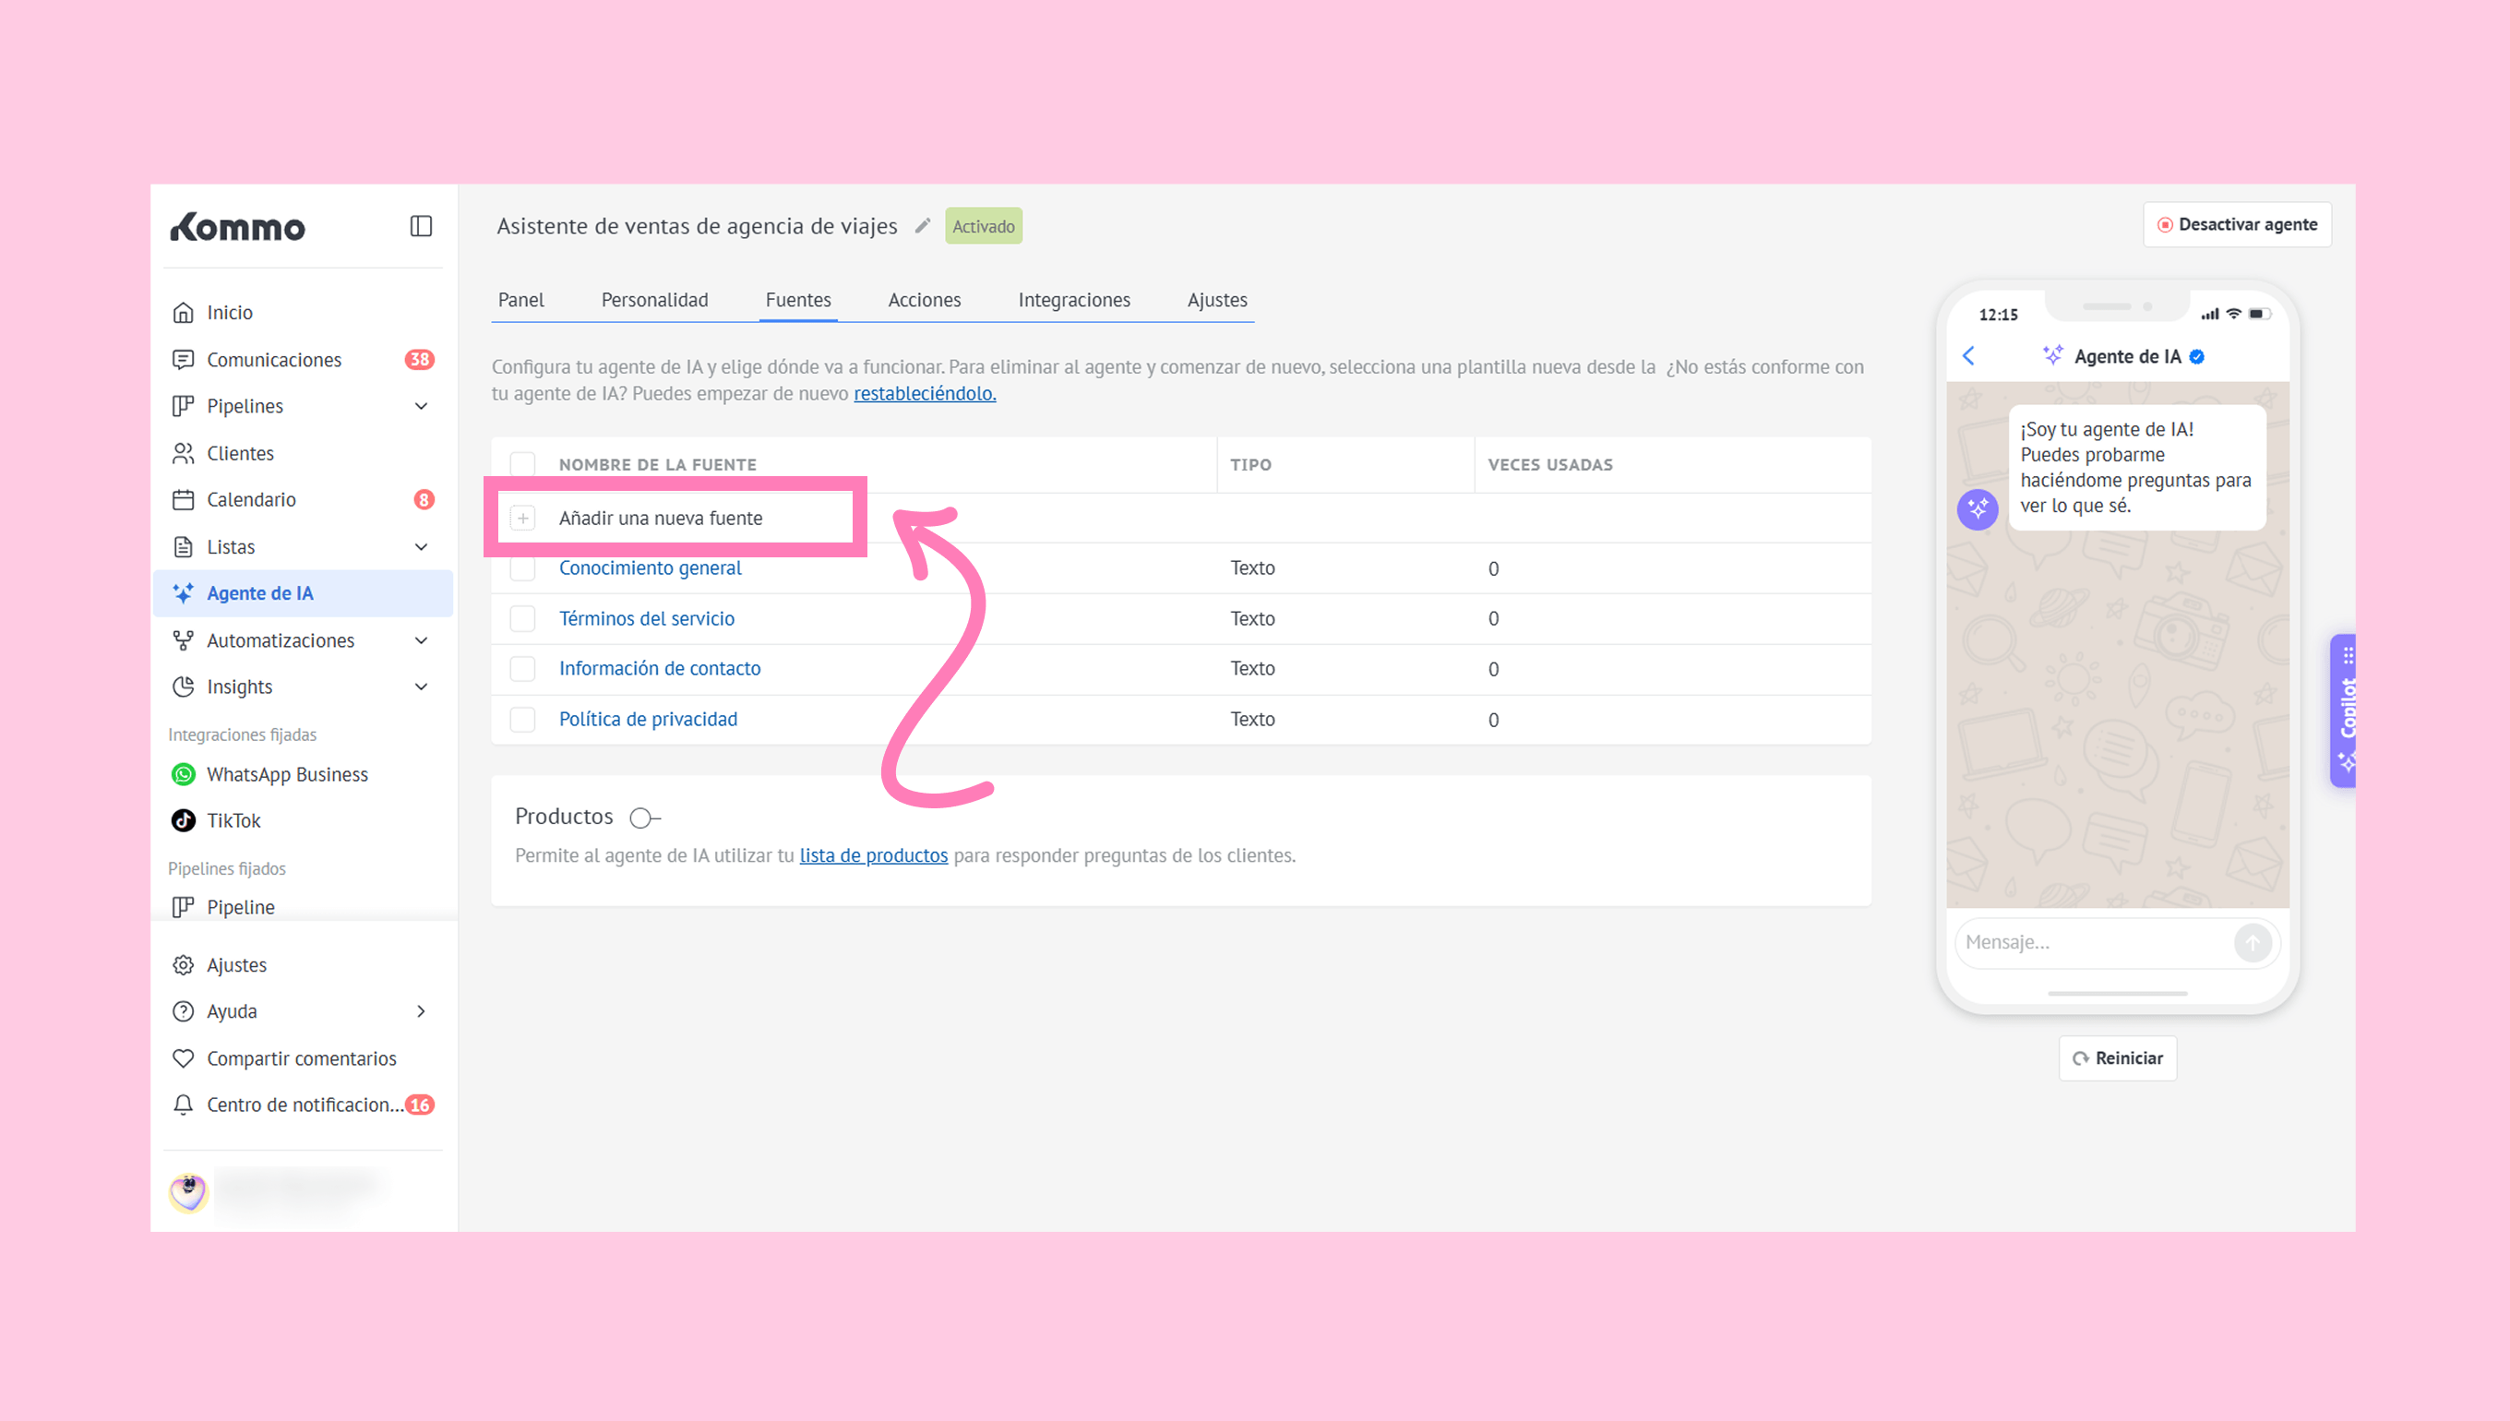The width and height of the screenshot is (2510, 1421).
Task: Tick the Política de privacidad checkbox
Action: (x=523, y=720)
